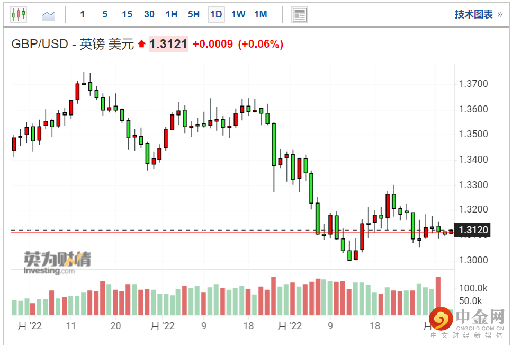Click the double chevron after 技术图表
Viewport: 512px width, 345px height.
[500, 15]
